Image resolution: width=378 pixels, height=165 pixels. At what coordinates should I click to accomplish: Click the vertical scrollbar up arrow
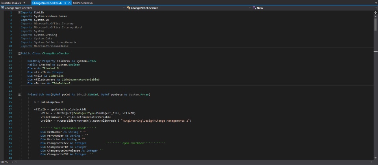(376, 16)
